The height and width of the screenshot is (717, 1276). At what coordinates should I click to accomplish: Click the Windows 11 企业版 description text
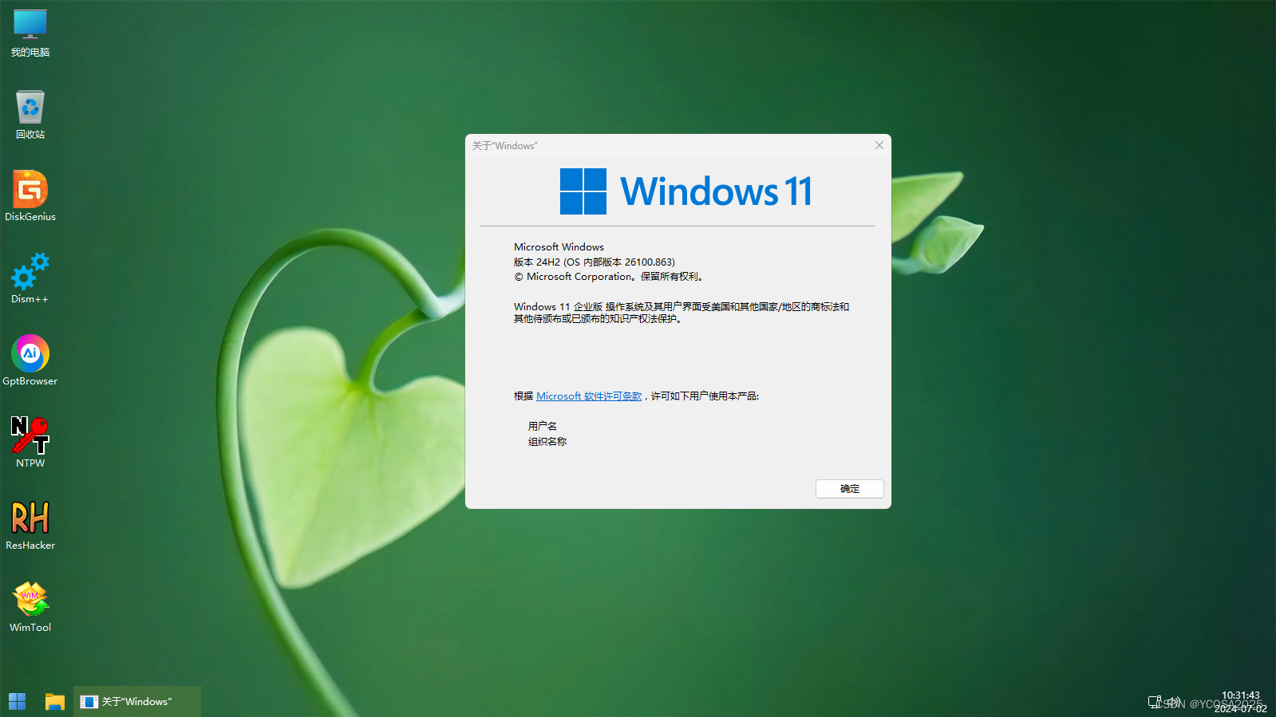[681, 313]
